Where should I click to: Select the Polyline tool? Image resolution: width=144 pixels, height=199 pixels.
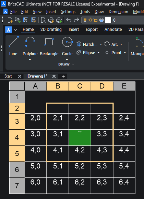30,46
